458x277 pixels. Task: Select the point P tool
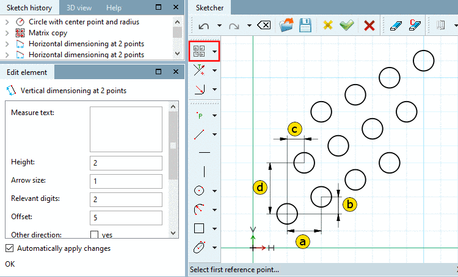pos(200,116)
